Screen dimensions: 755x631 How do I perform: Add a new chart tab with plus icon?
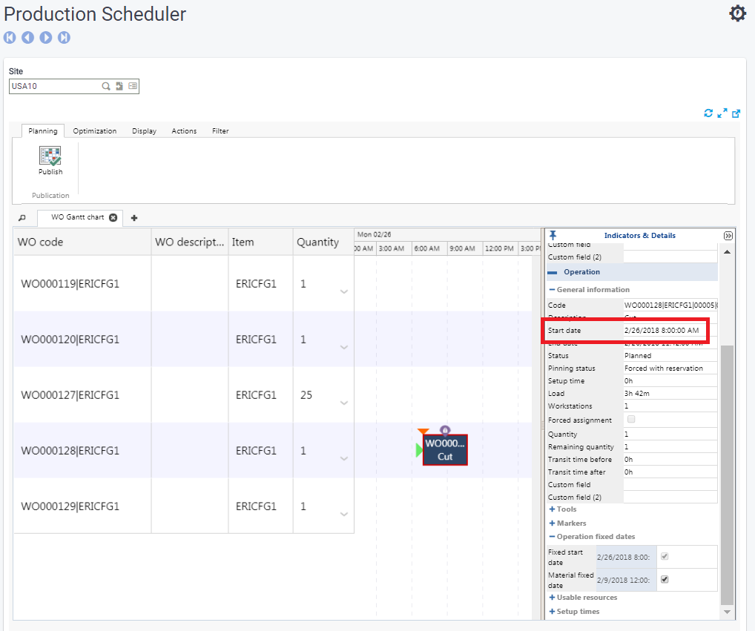(x=134, y=218)
